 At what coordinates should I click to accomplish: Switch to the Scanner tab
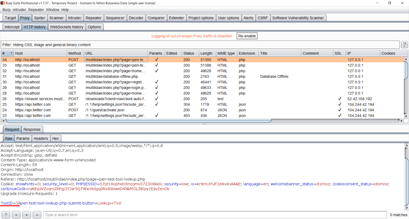(57, 18)
